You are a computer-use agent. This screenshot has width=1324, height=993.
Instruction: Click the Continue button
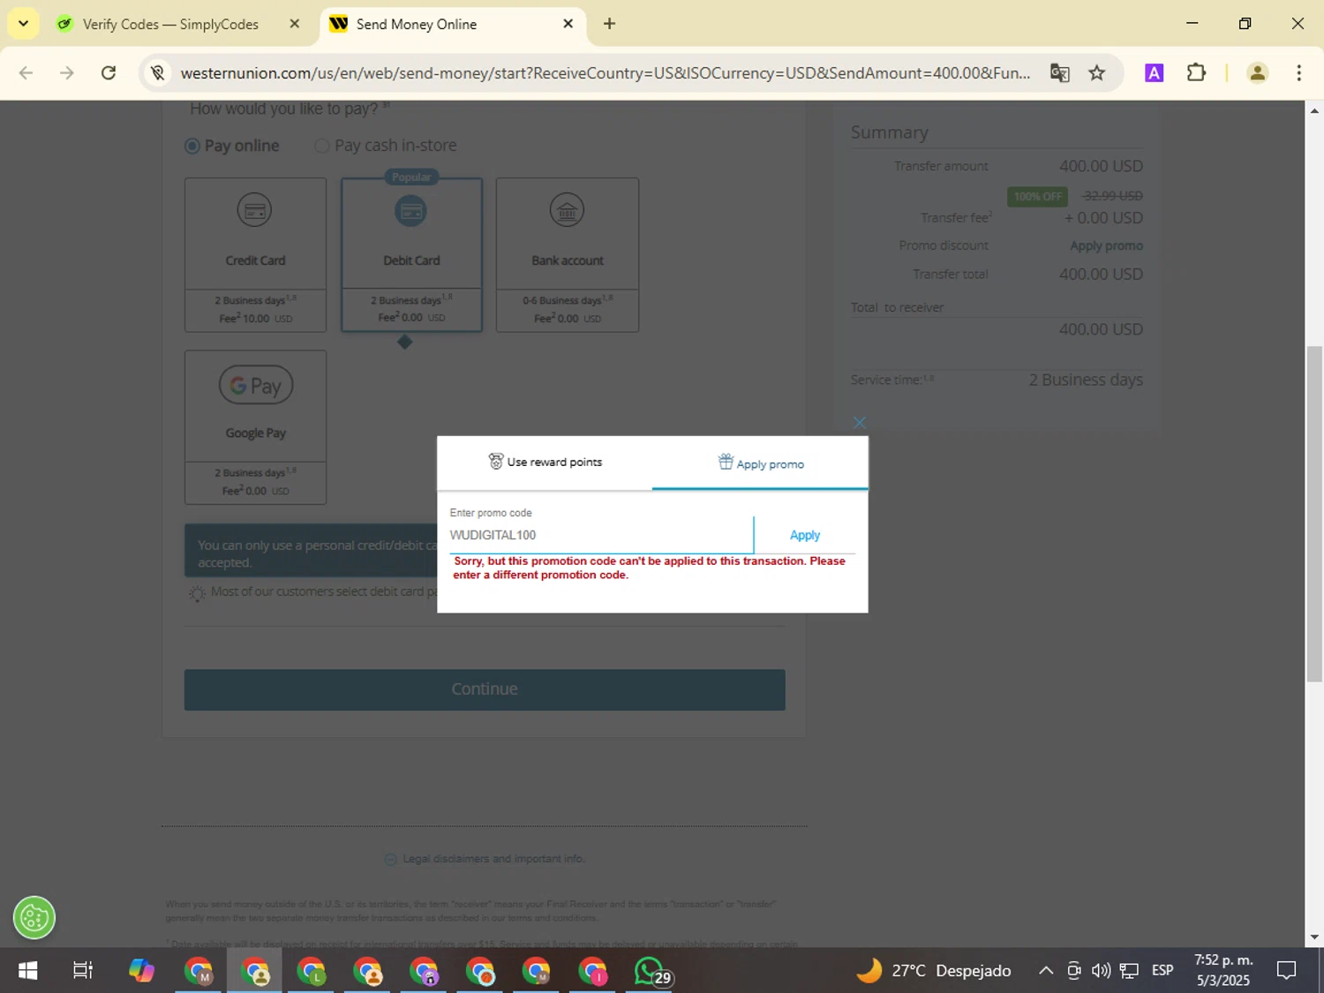click(485, 689)
